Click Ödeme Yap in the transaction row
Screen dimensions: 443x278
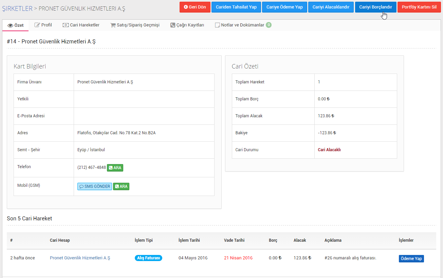click(x=411, y=259)
